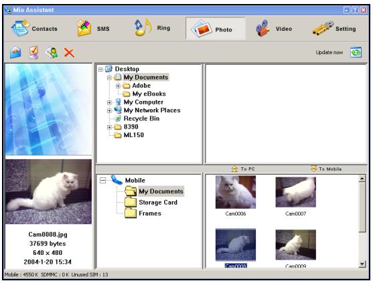Switch to the SMS tab
This screenshot has width=373, height=281.
[93, 29]
